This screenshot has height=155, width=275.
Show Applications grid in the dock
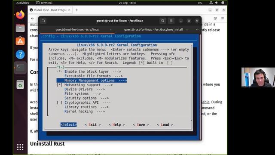(x=20, y=147)
